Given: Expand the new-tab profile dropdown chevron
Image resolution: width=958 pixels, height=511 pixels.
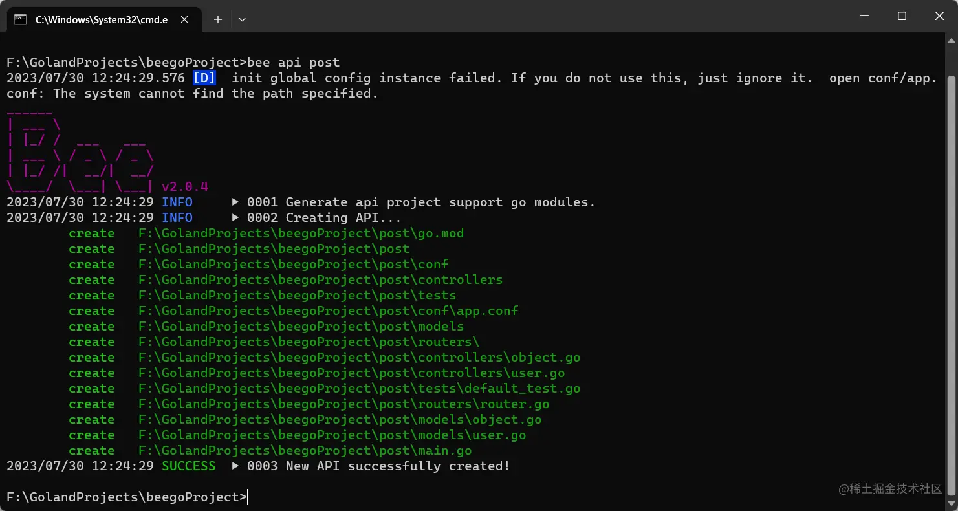Looking at the screenshot, I should coord(242,19).
